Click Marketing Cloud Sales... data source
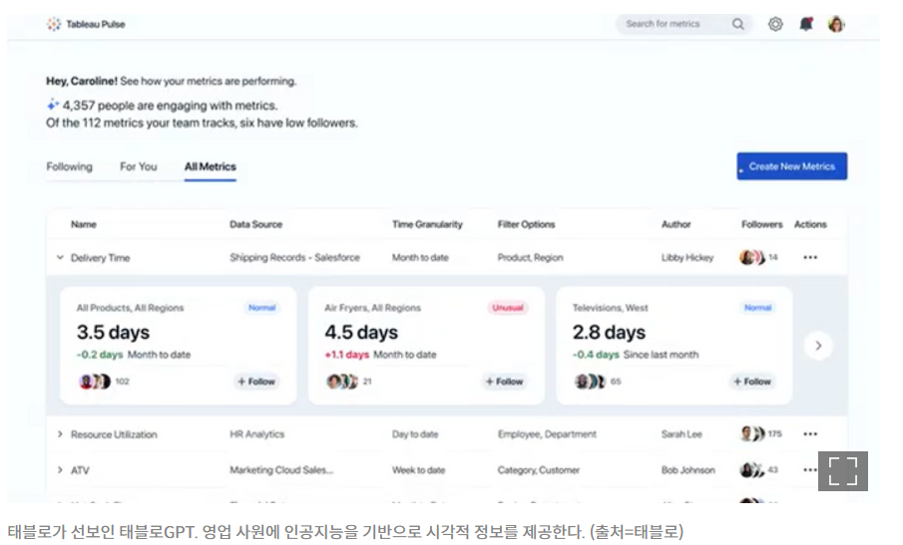This screenshot has height=545, width=903. tap(281, 469)
